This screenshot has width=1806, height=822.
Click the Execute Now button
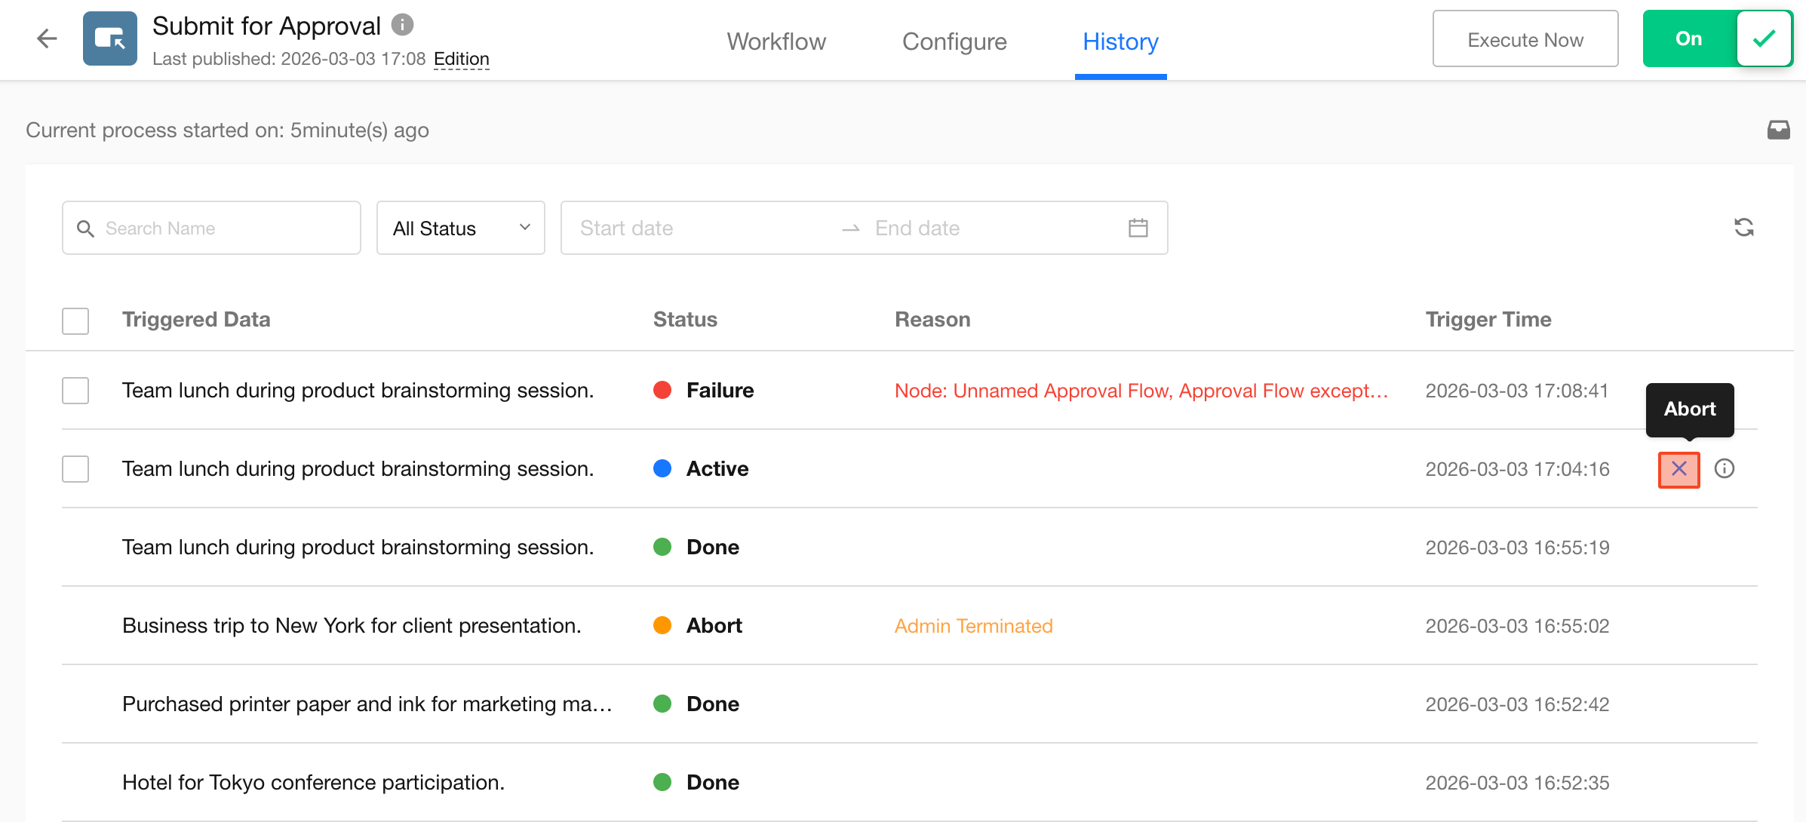[x=1525, y=39]
